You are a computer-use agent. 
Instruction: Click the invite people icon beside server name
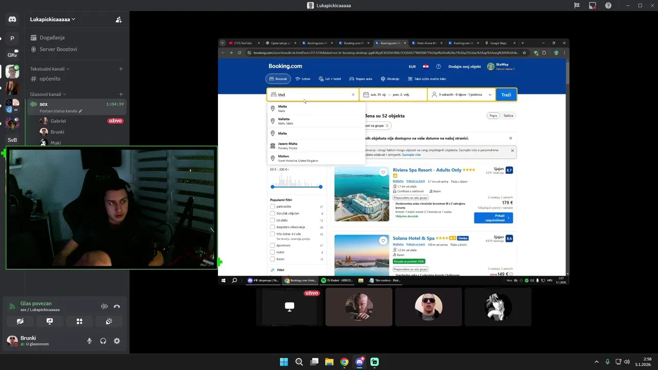tap(119, 20)
